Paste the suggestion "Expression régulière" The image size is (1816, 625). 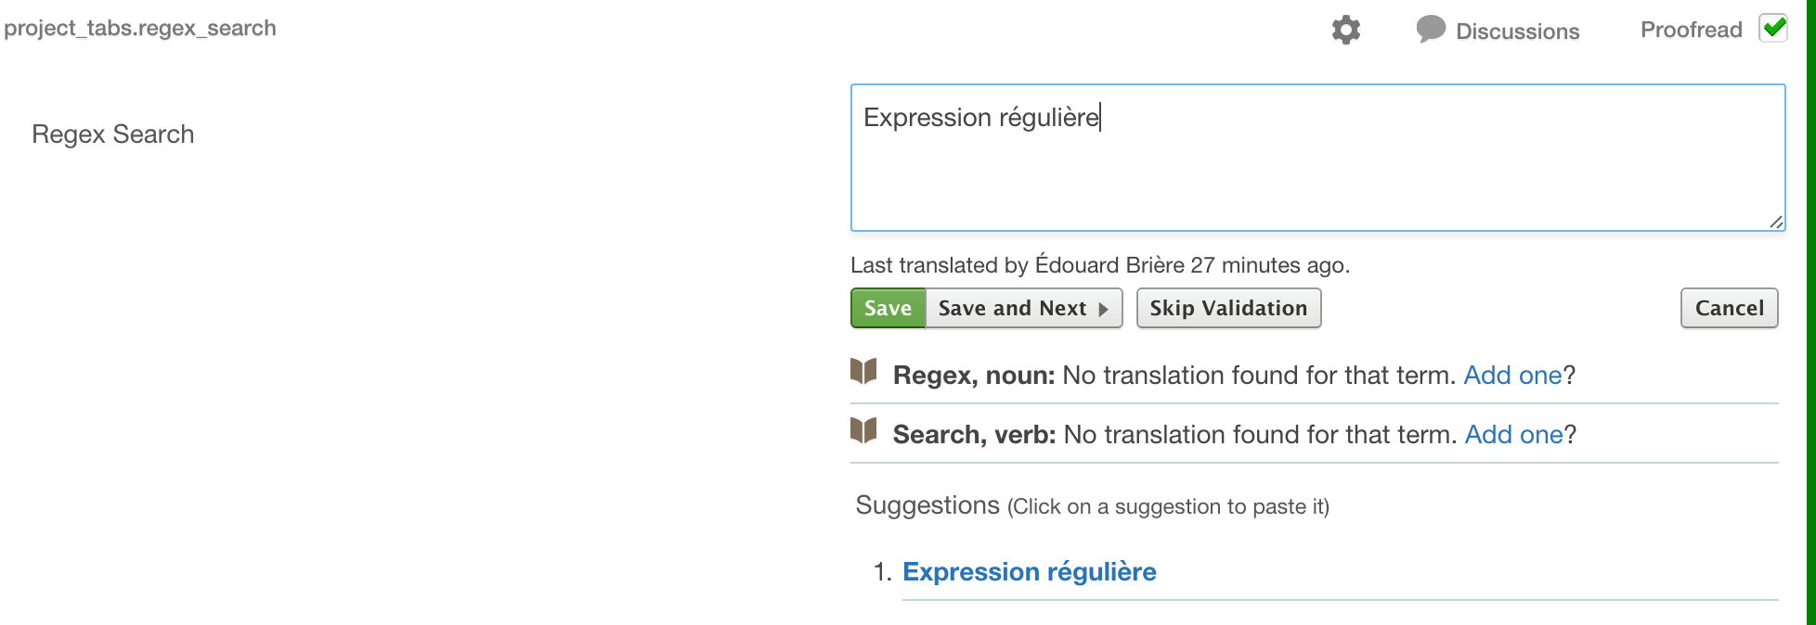coord(1029,572)
